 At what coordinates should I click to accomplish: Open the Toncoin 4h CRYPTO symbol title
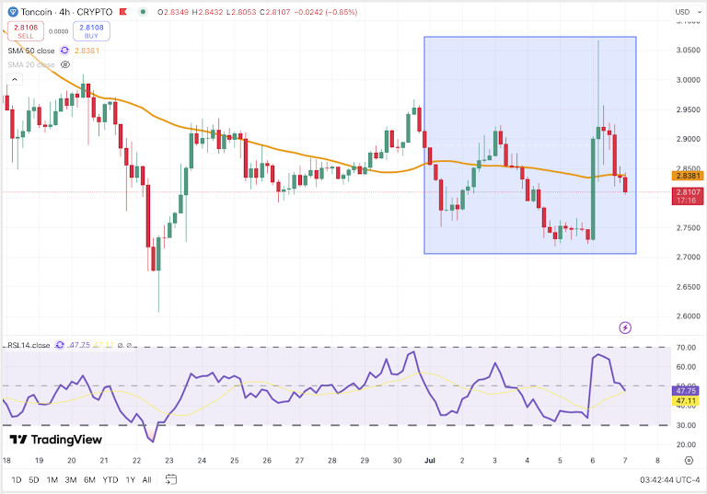pyautogui.click(x=66, y=12)
